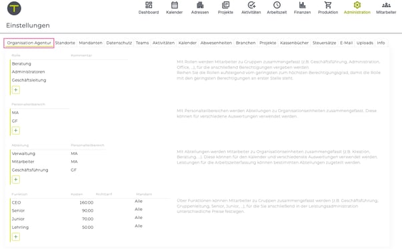The image size is (402, 249).
Task: Click the 90.00 cost value for Senior
Action: pyautogui.click(x=88, y=211)
